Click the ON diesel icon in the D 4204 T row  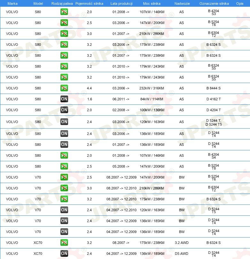pyautogui.click(x=64, y=110)
